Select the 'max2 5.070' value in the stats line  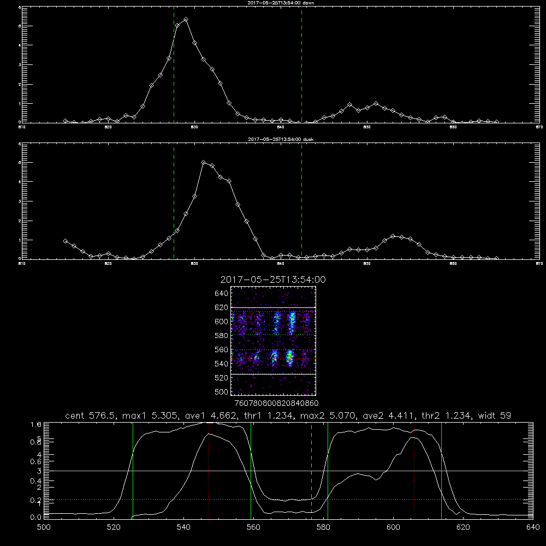(x=329, y=416)
